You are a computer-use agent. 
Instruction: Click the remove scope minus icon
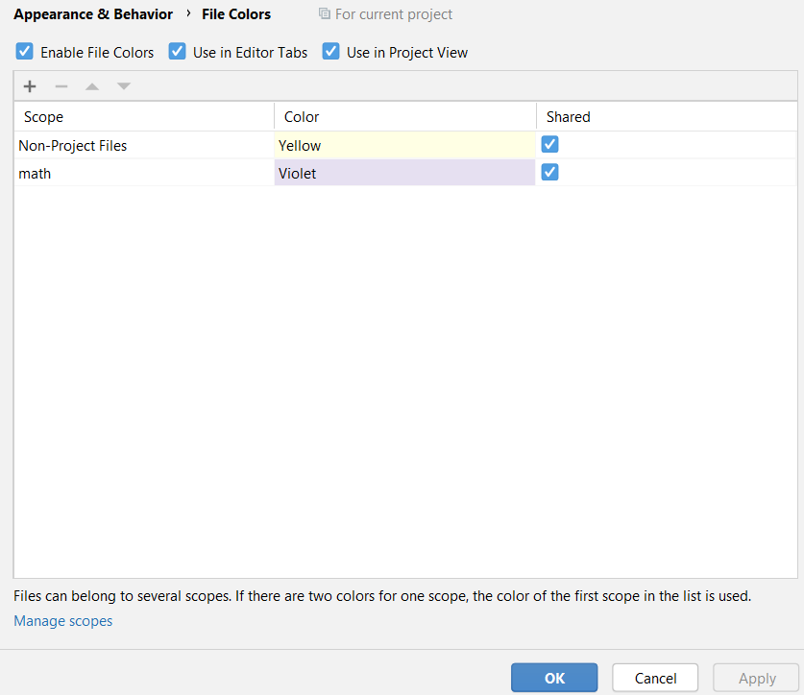[x=61, y=85]
